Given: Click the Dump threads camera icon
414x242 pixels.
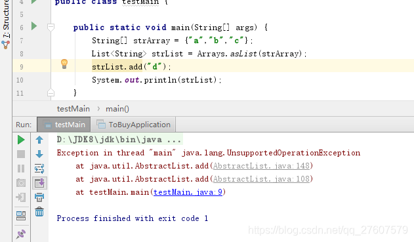Looking at the screenshot, I should (x=21, y=183).
